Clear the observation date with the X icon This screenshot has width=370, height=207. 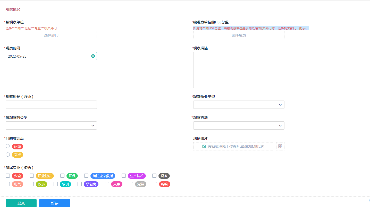click(x=93, y=56)
